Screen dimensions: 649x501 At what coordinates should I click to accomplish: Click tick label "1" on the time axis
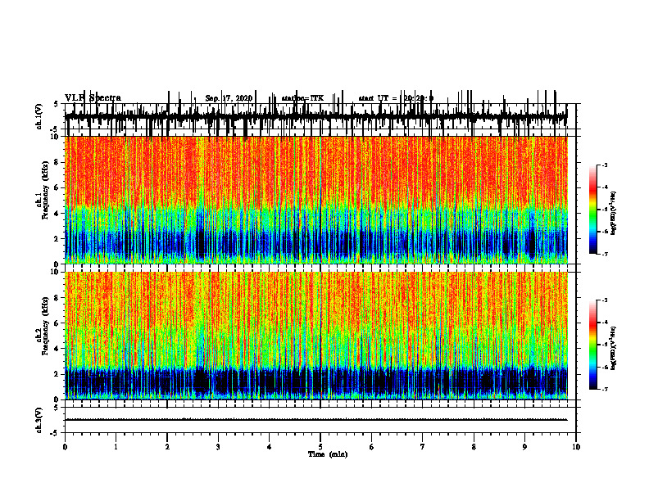116,447
